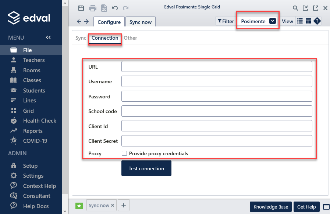Select the Sync now top tab
The height and width of the screenshot is (214, 330).
click(141, 22)
